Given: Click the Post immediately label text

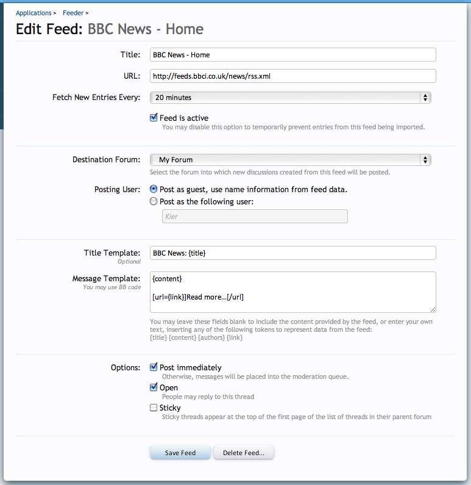Looking at the screenshot, I should (x=190, y=367).
